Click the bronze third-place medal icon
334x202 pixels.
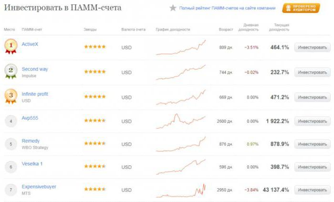click(11, 96)
